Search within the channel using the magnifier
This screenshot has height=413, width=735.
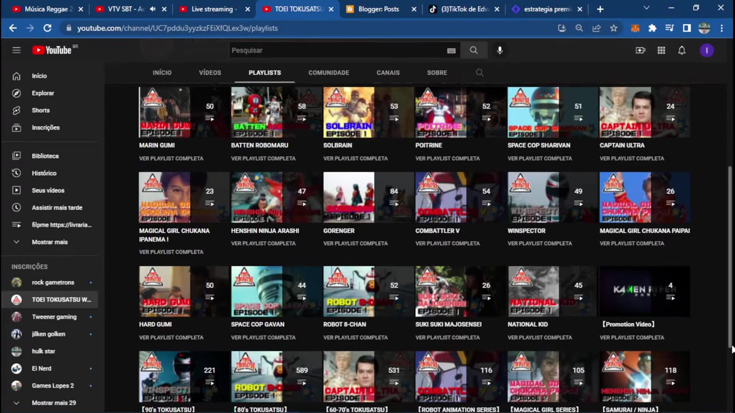tap(479, 73)
